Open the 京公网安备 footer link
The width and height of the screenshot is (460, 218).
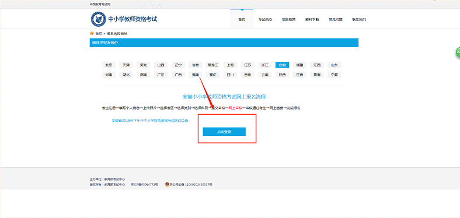pos(191,185)
